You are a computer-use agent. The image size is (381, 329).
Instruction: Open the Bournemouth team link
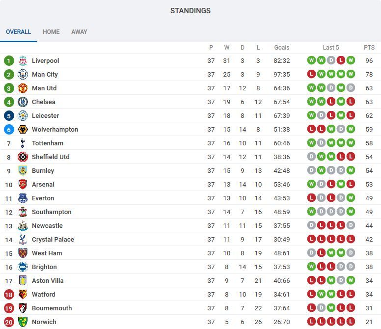(52, 308)
